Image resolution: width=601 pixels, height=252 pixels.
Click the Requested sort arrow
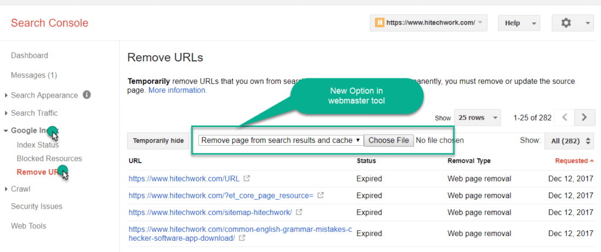coord(592,161)
